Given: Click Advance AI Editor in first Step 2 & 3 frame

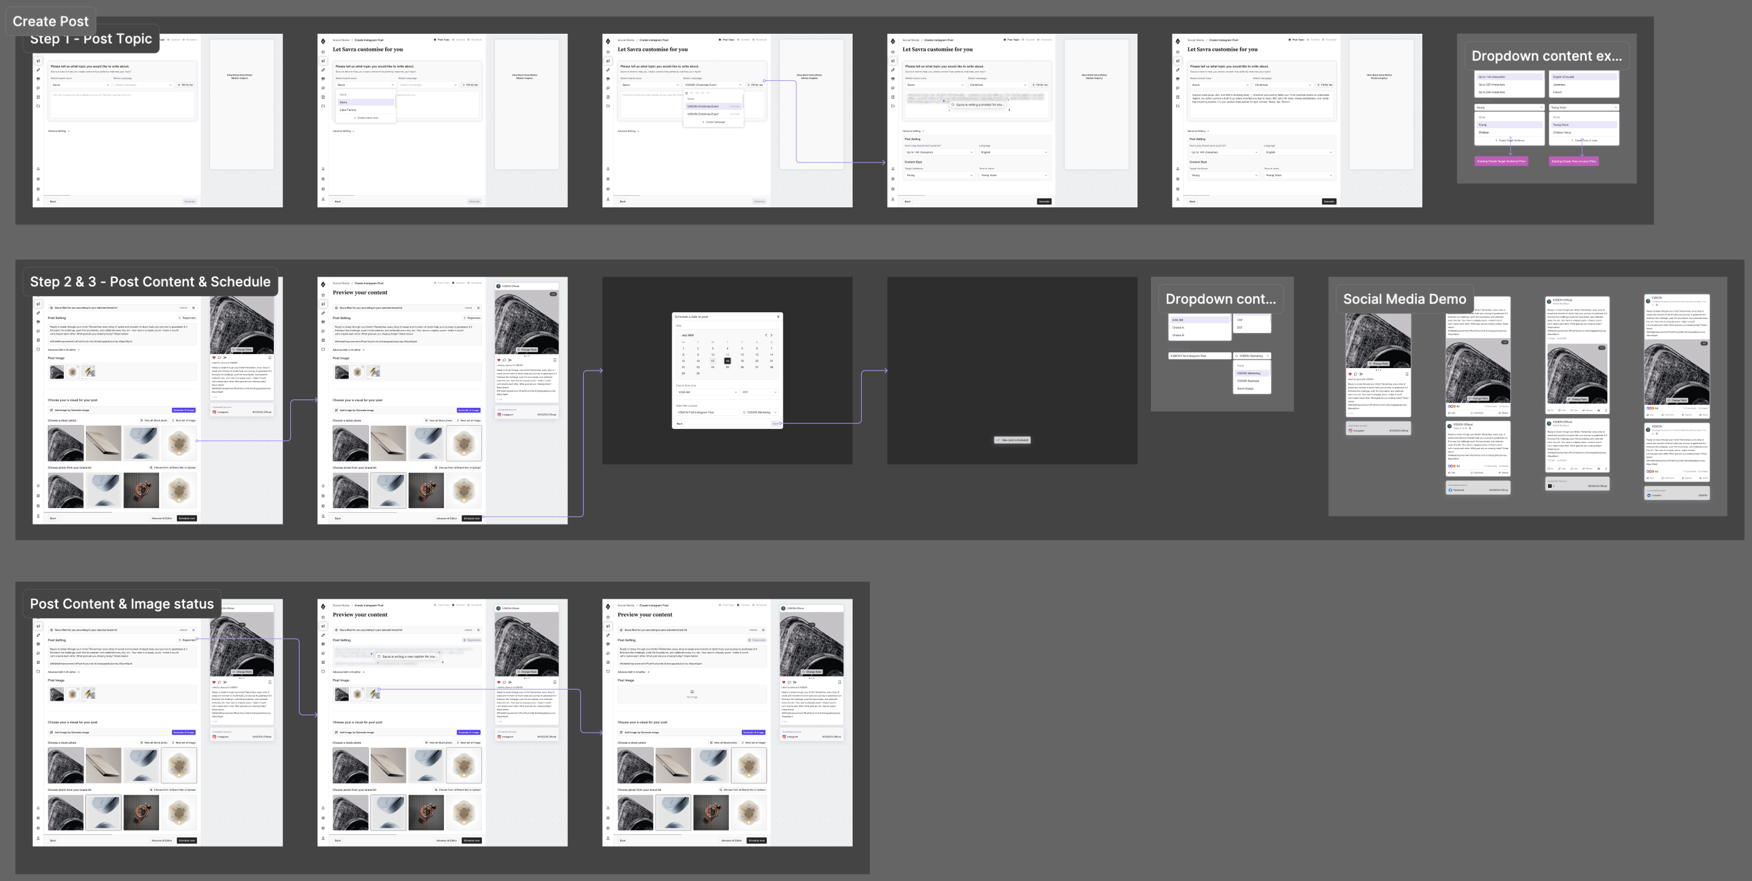Looking at the screenshot, I should [x=162, y=518].
